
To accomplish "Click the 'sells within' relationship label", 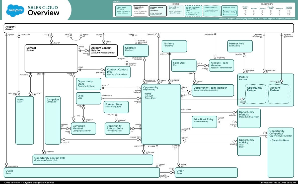I will (209, 35).
